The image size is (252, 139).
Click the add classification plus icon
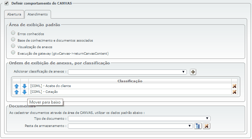pos(193,72)
